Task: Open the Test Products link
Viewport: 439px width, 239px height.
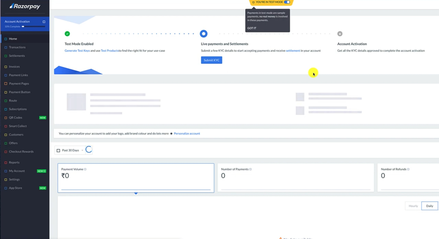Action: pyautogui.click(x=110, y=51)
